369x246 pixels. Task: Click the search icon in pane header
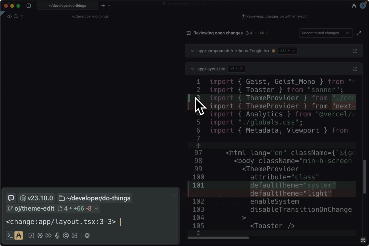click(x=16, y=16)
